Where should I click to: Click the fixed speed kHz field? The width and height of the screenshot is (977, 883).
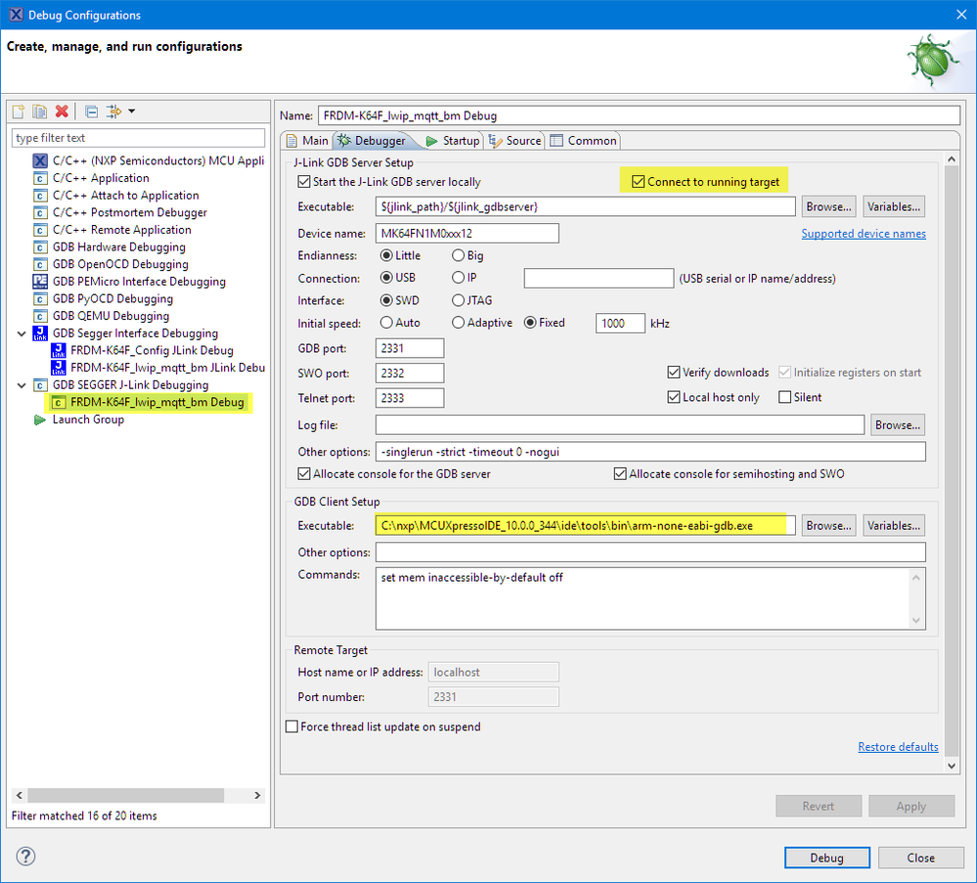pyautogui.click(x=620, y=324)
